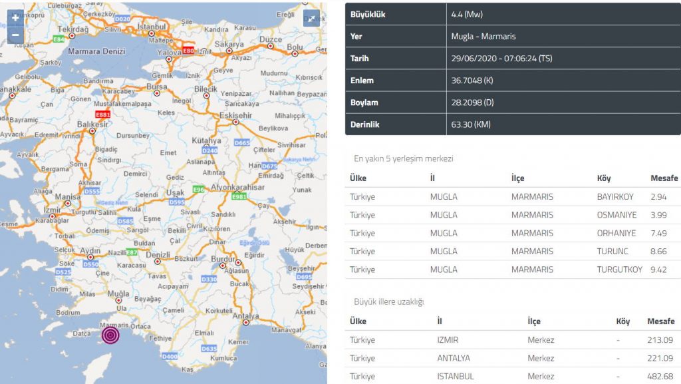The height and width of the screenshot is (384, 681).
Task: Zoom out the map with minus button
Action: (15, 36)
